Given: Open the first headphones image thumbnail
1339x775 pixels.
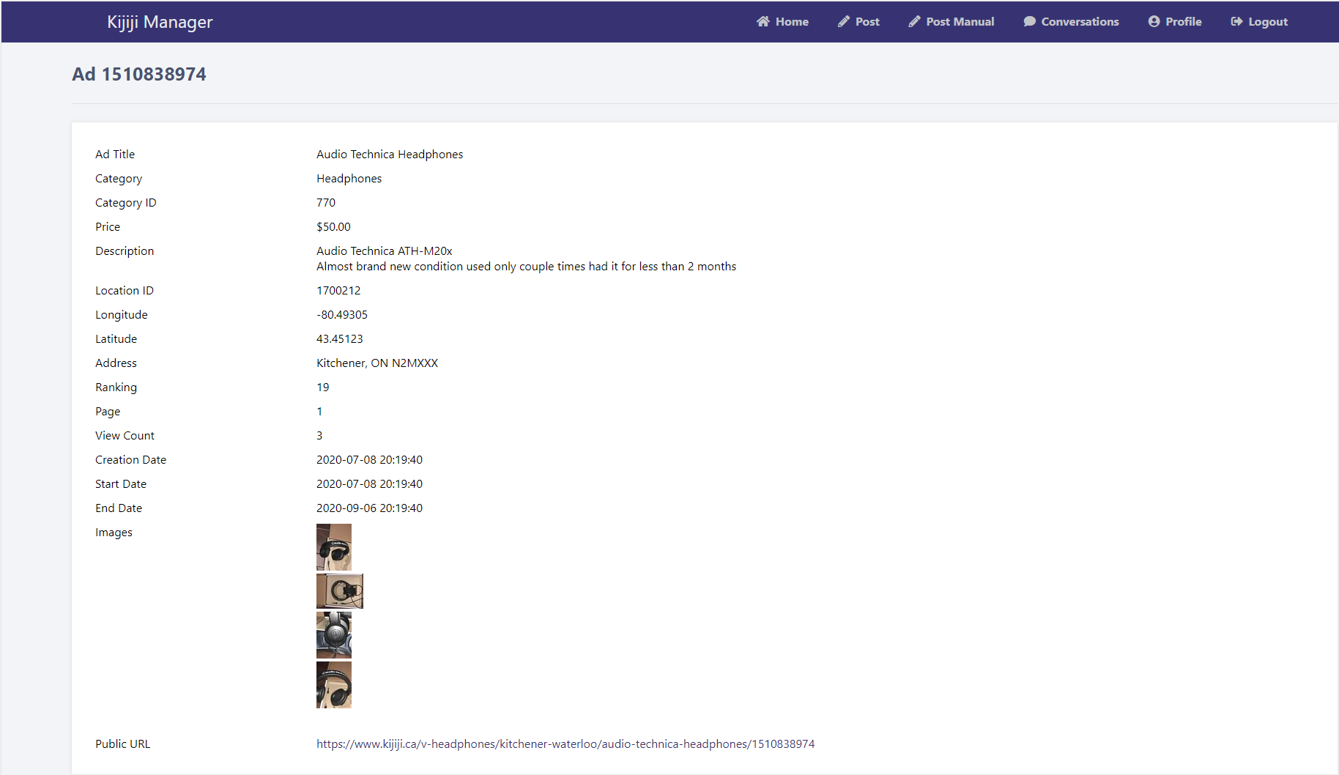Looking at the screenshot, I should click(x=333, y=546).
